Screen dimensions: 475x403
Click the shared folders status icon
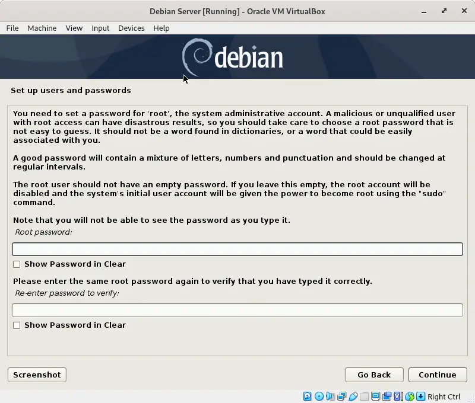[365, 396]
